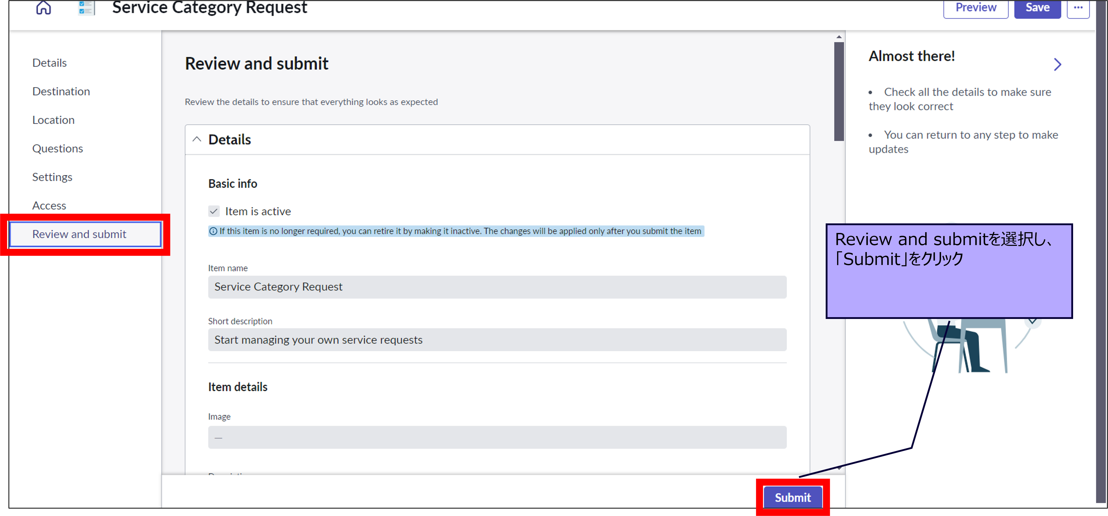Click the catalog item form icon
This screenshot has width=1108, height=516.
[86, 8]
